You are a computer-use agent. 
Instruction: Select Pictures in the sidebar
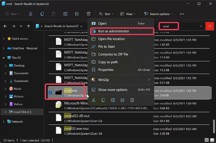[19, 96]
